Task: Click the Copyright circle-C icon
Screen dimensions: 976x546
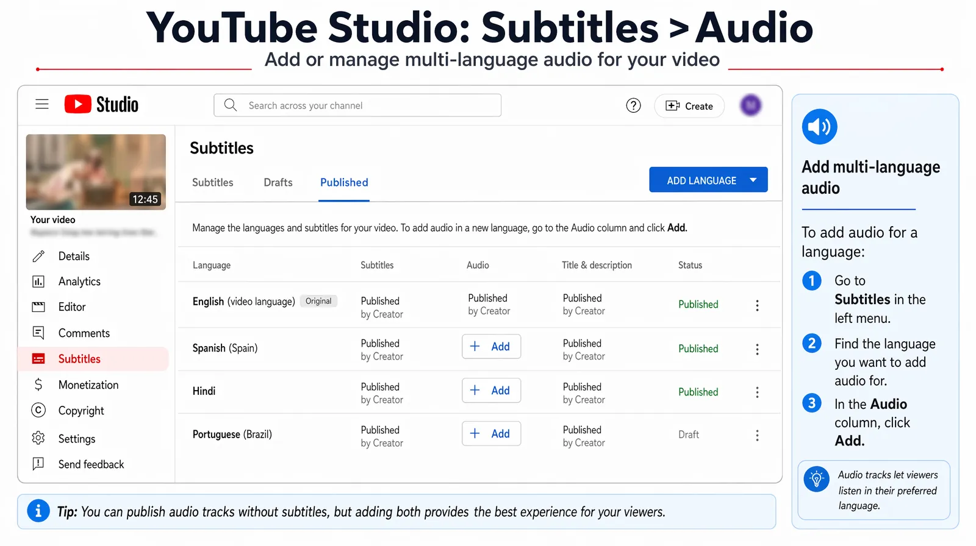Action: pos(38,410)
